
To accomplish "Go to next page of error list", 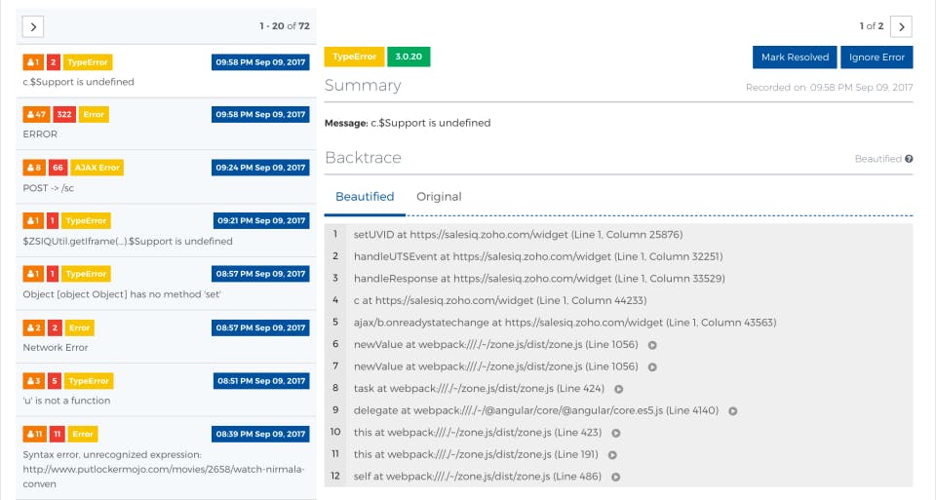I will coord(32,26).
